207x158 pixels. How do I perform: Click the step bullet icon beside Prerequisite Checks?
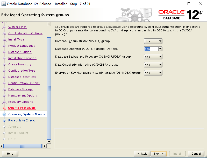pos(4,120)
